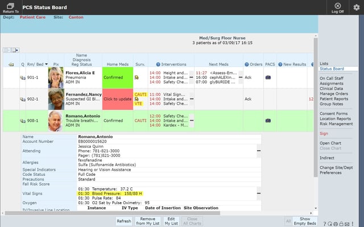The height and width of the screenshot is (227, 364).
Task: Click the printer icon in footer
Action: coord(336,224)
